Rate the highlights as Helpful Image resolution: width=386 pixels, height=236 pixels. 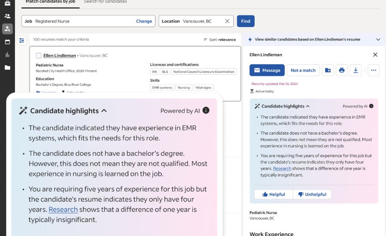[274, 194]
